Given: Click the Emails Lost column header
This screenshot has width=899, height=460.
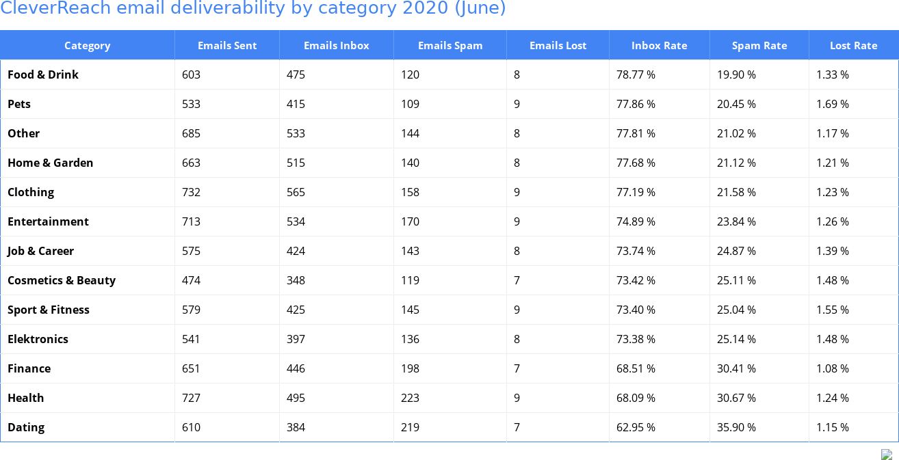Looking at the screenshot, I should click(x=558, y=46).
